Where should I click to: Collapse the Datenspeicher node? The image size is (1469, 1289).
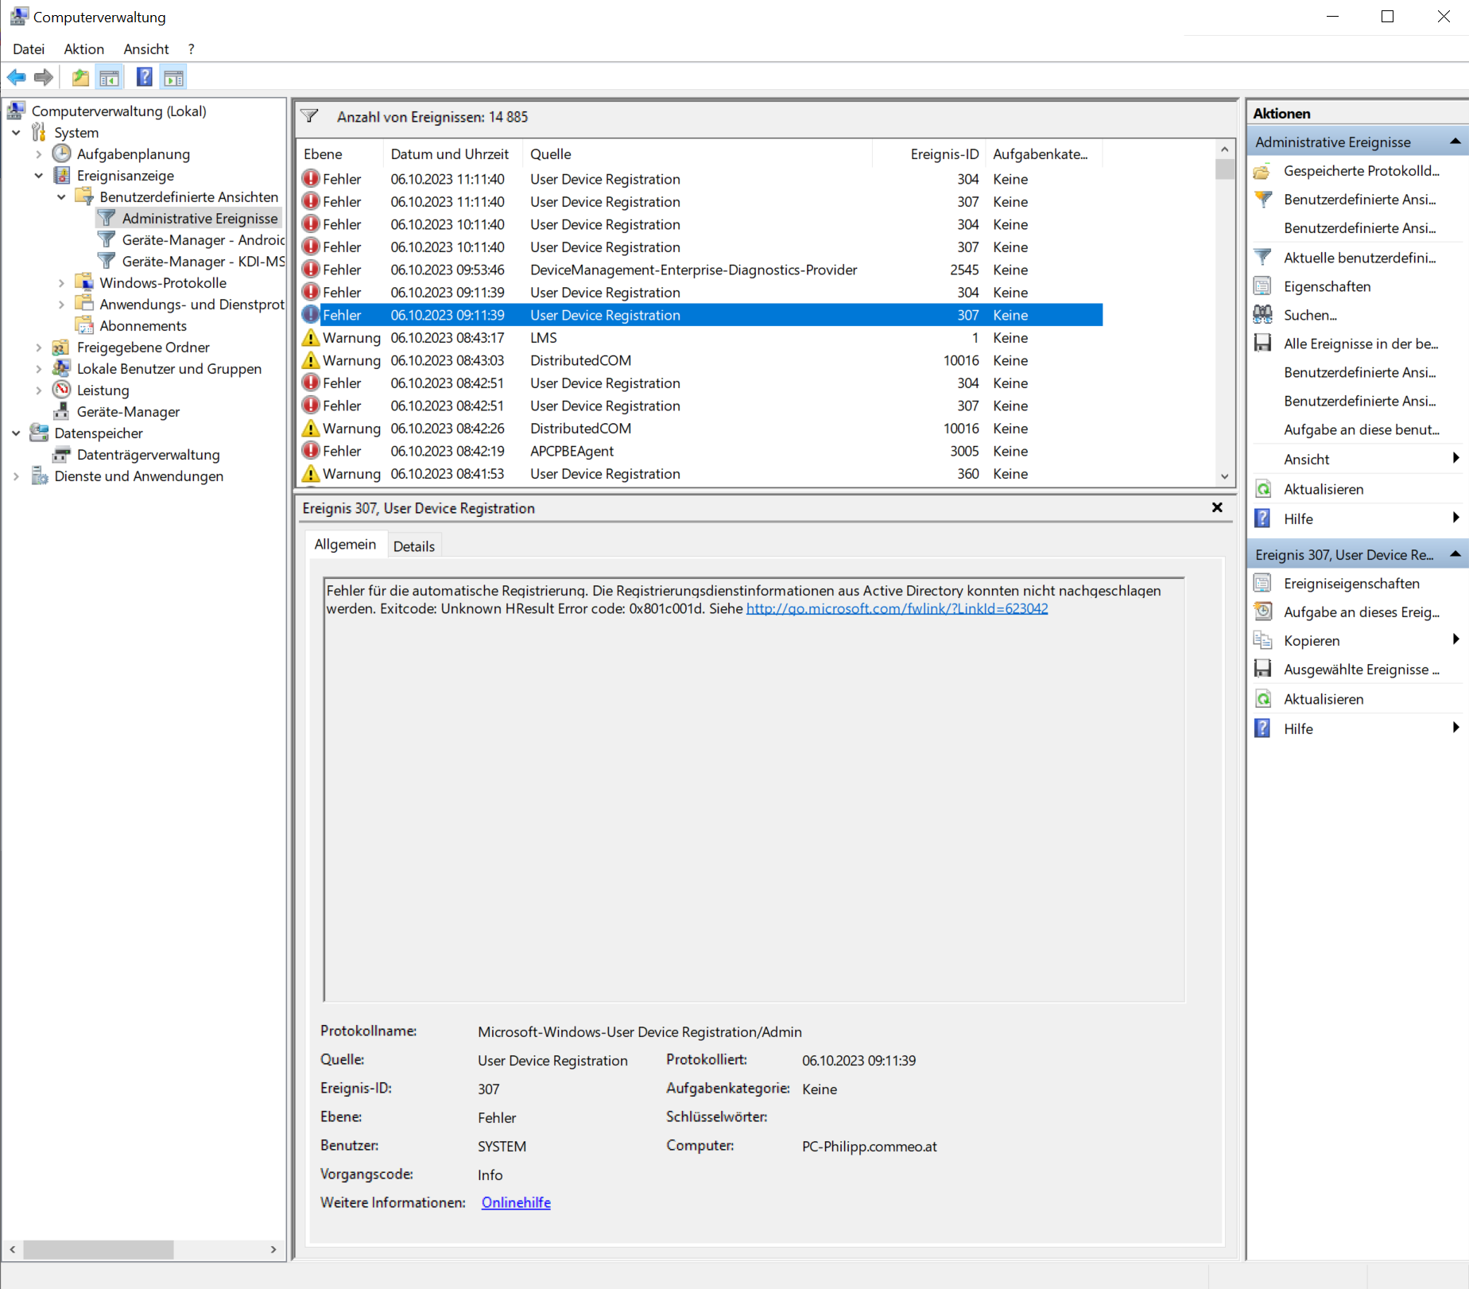[16, 433]
